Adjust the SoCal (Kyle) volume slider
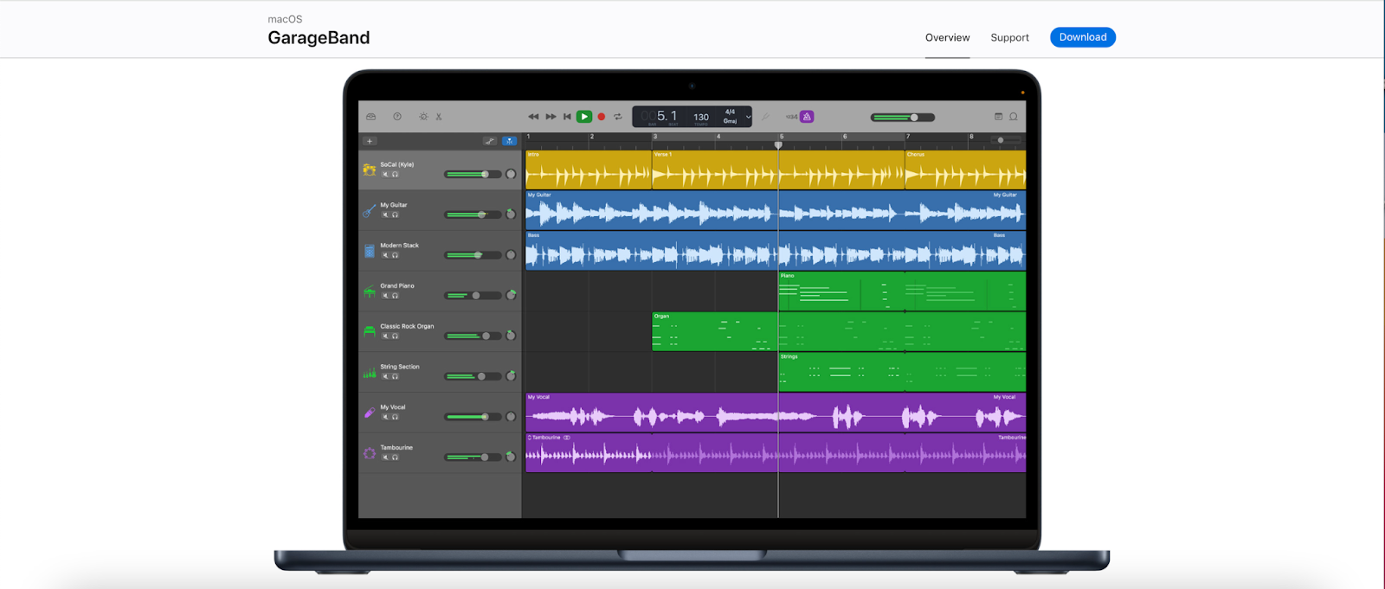 [473, 175]
